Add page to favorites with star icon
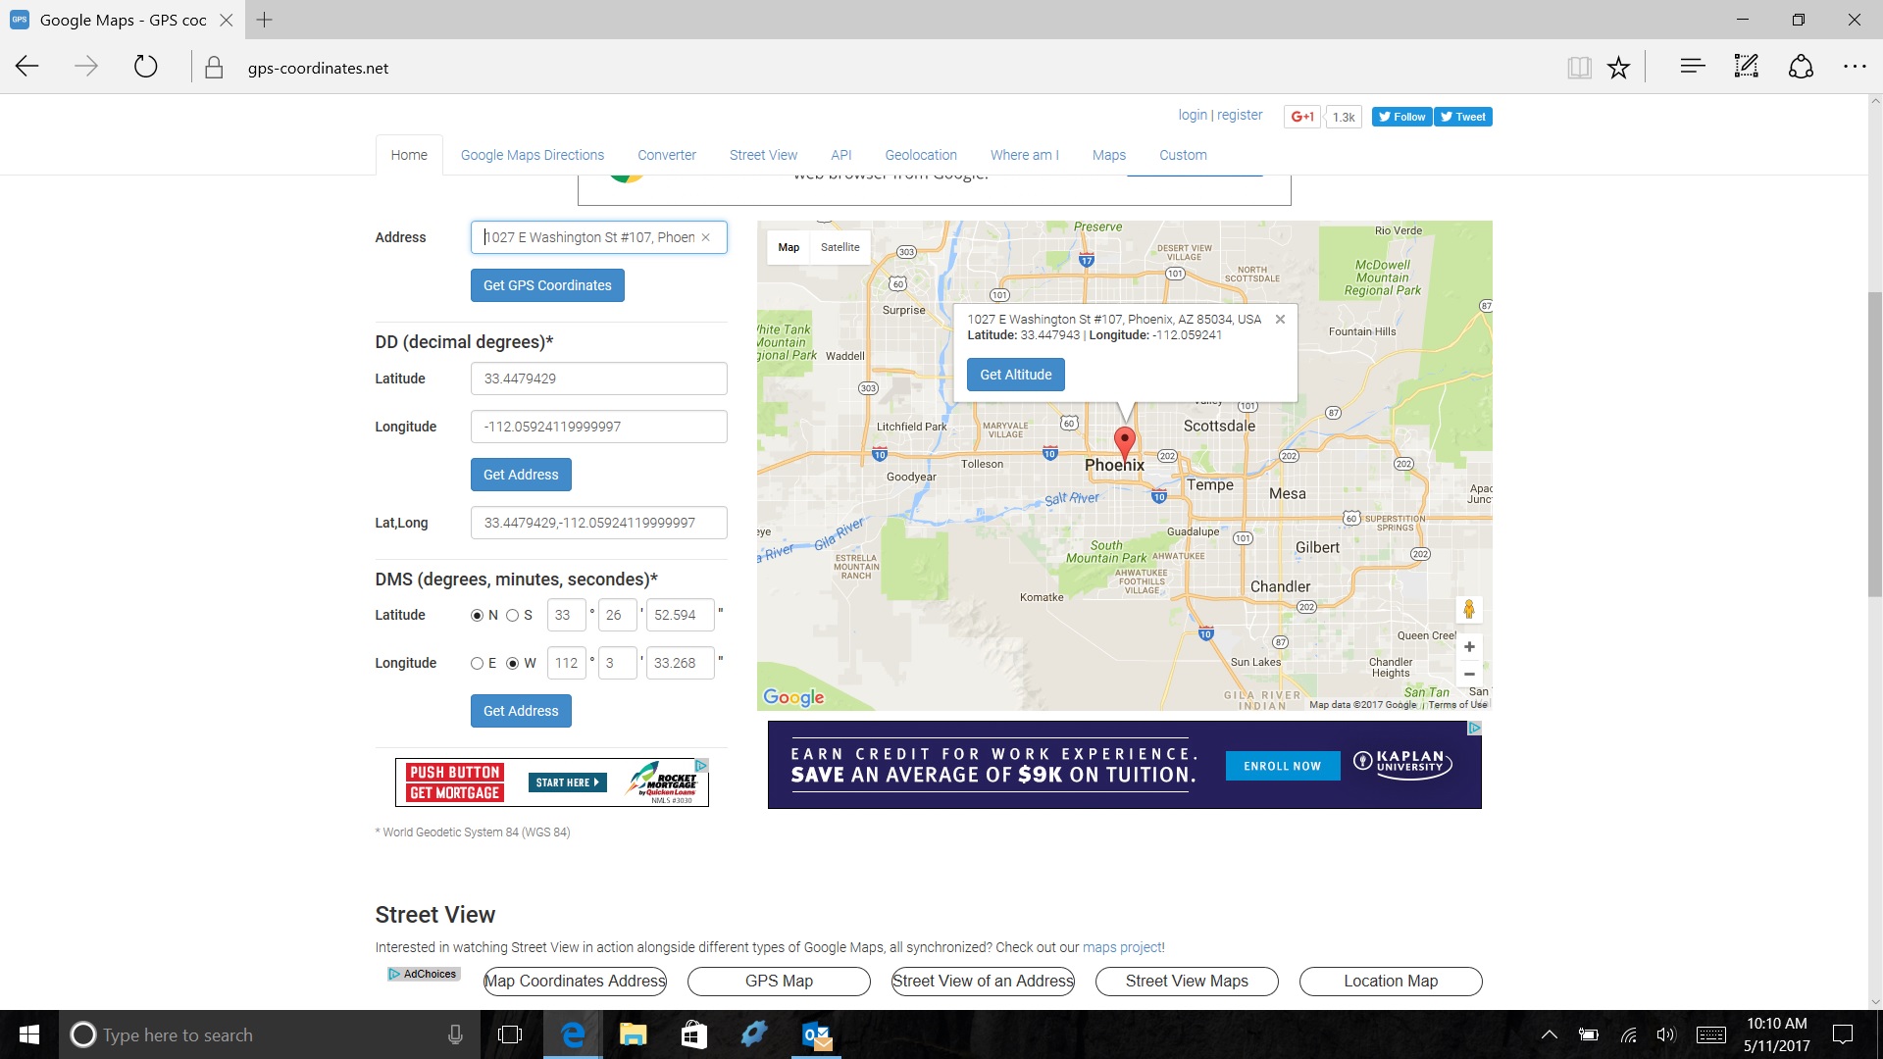The image size is (1883, 1059). 1618,67
